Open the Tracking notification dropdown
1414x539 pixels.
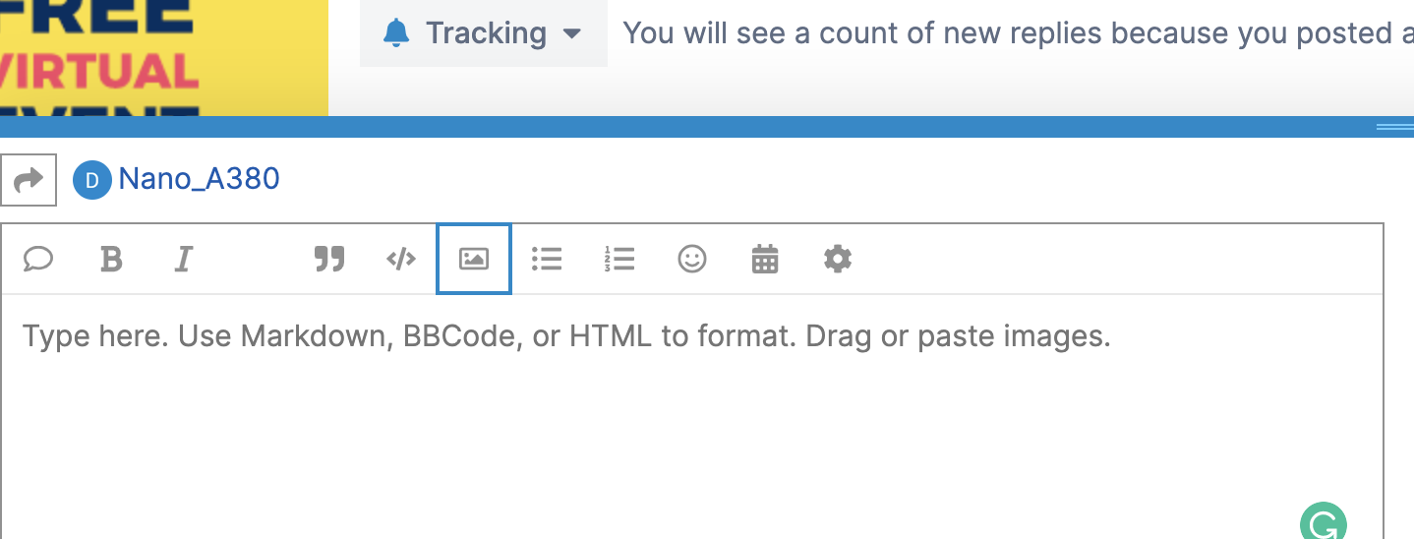pos(484,33)
